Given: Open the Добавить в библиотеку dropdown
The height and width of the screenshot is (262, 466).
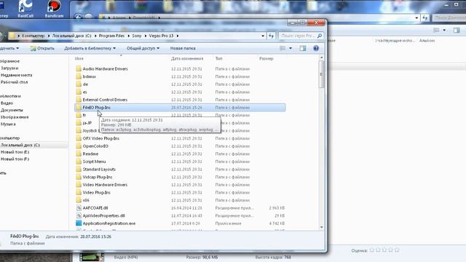Looking at the screenshot, I should click(90, 48).
